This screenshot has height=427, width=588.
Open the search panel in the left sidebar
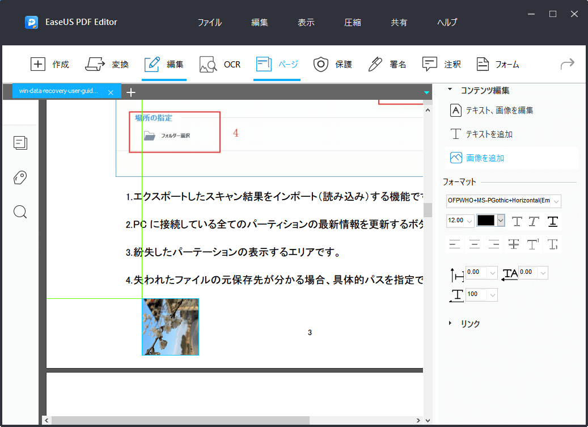(x=20, y=212)
